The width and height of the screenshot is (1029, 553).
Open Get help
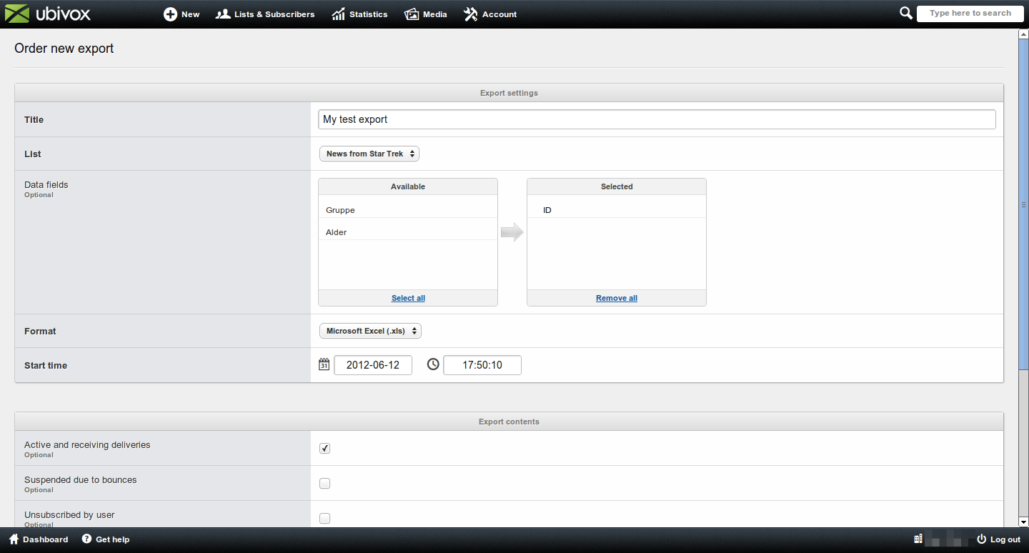106,539
